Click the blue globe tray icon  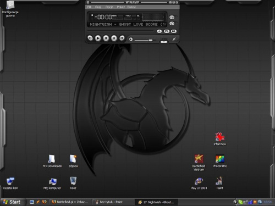[260, 202]
